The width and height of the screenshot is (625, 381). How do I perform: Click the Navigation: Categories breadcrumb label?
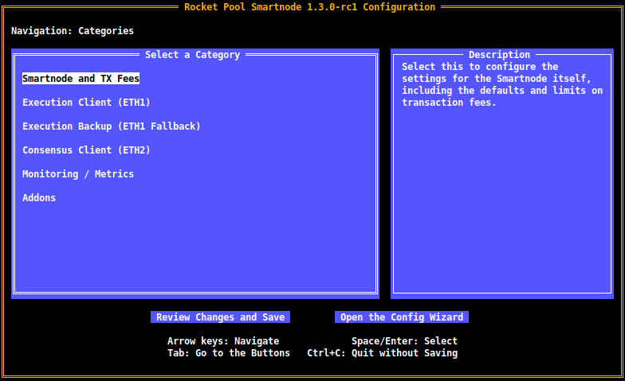click(x=73, y=31)
